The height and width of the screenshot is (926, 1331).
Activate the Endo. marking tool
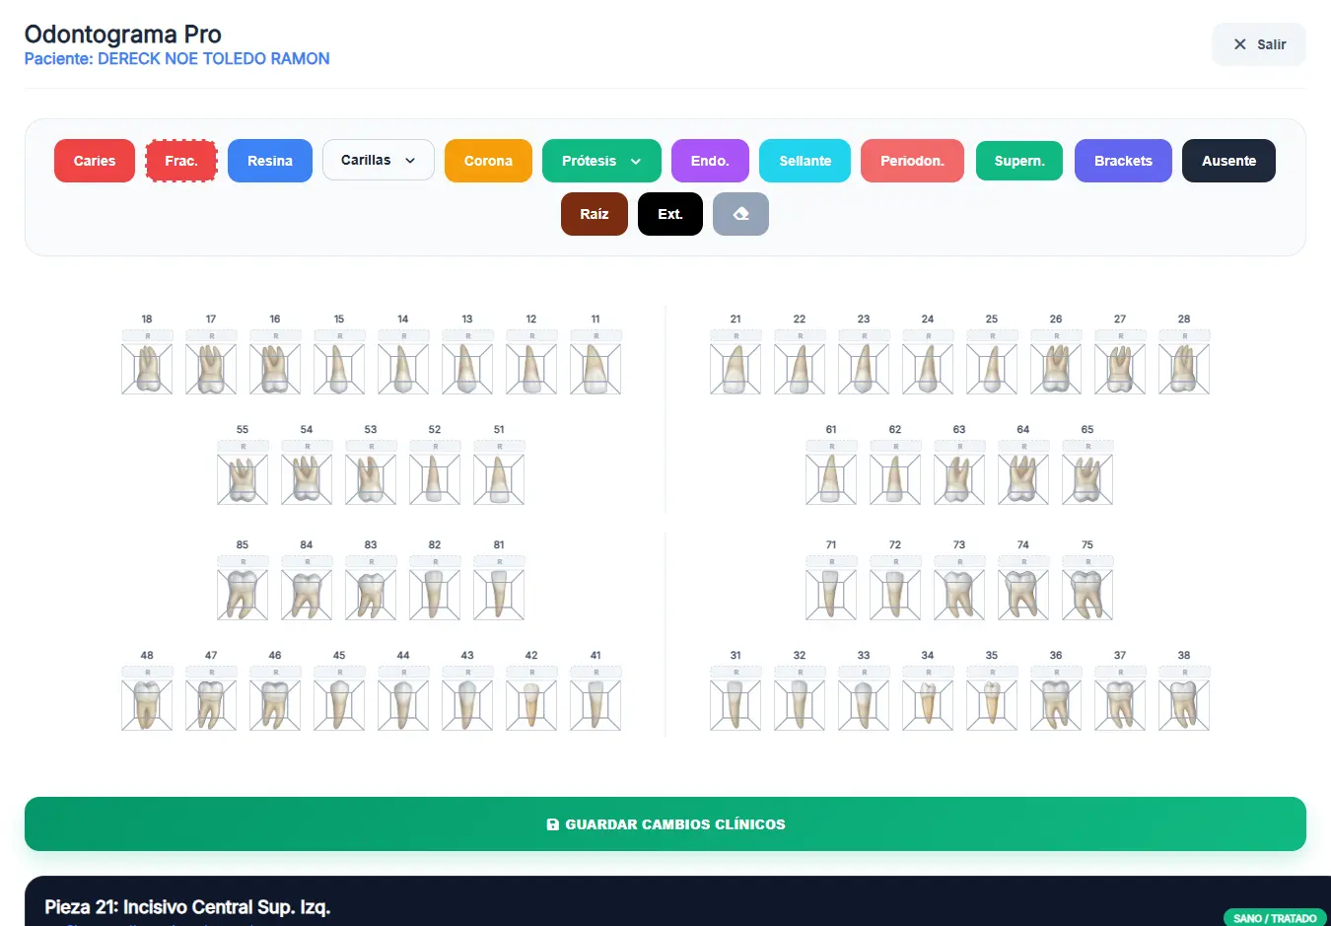pyautogui.click(x=710, y=161)
